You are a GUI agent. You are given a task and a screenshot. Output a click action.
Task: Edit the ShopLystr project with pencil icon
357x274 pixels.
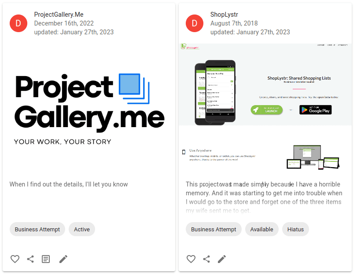[x=222, y=259]
